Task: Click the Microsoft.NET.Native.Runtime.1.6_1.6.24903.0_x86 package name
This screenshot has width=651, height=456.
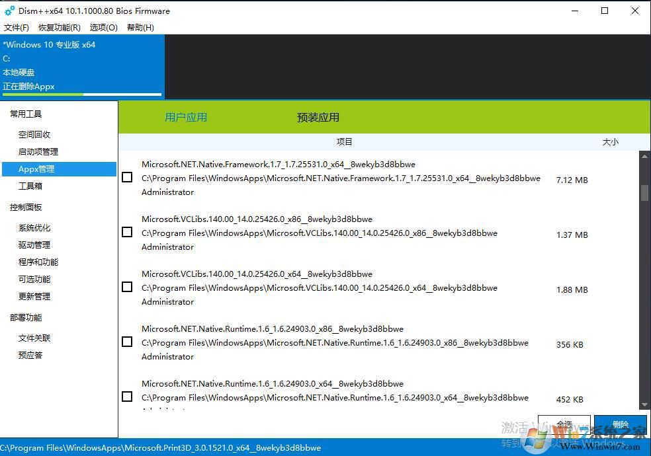Action: (x=273, y=328)
